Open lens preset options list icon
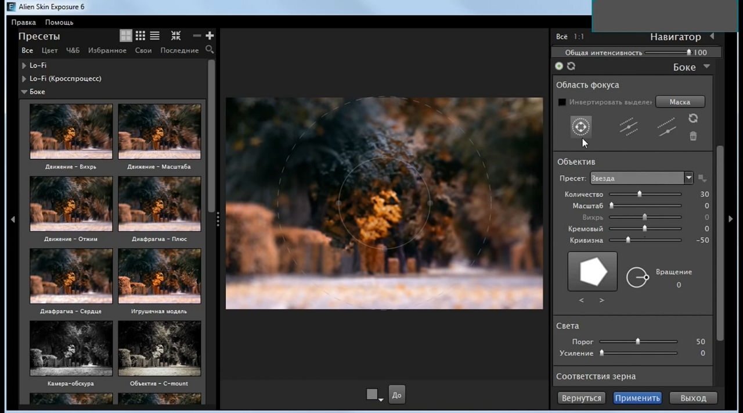743x413 pixels. (x=702, y=178)
